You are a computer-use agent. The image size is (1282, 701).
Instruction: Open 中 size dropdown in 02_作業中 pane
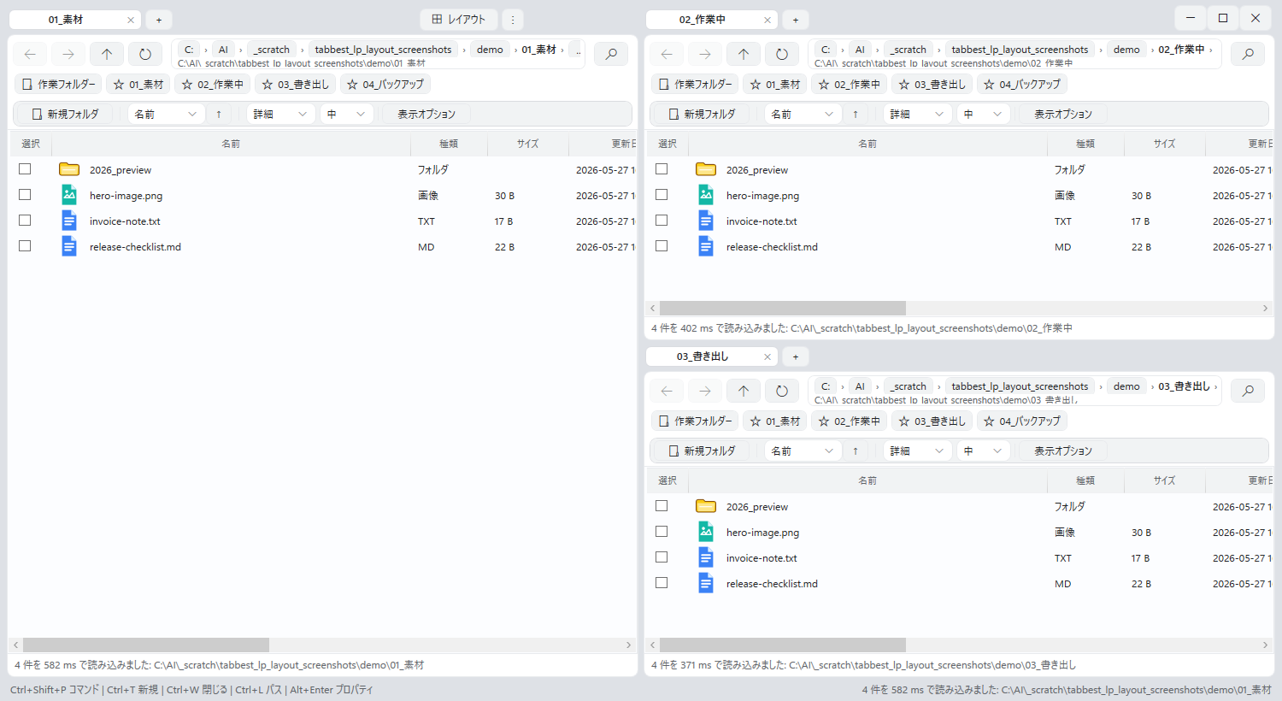pos(983,114)
